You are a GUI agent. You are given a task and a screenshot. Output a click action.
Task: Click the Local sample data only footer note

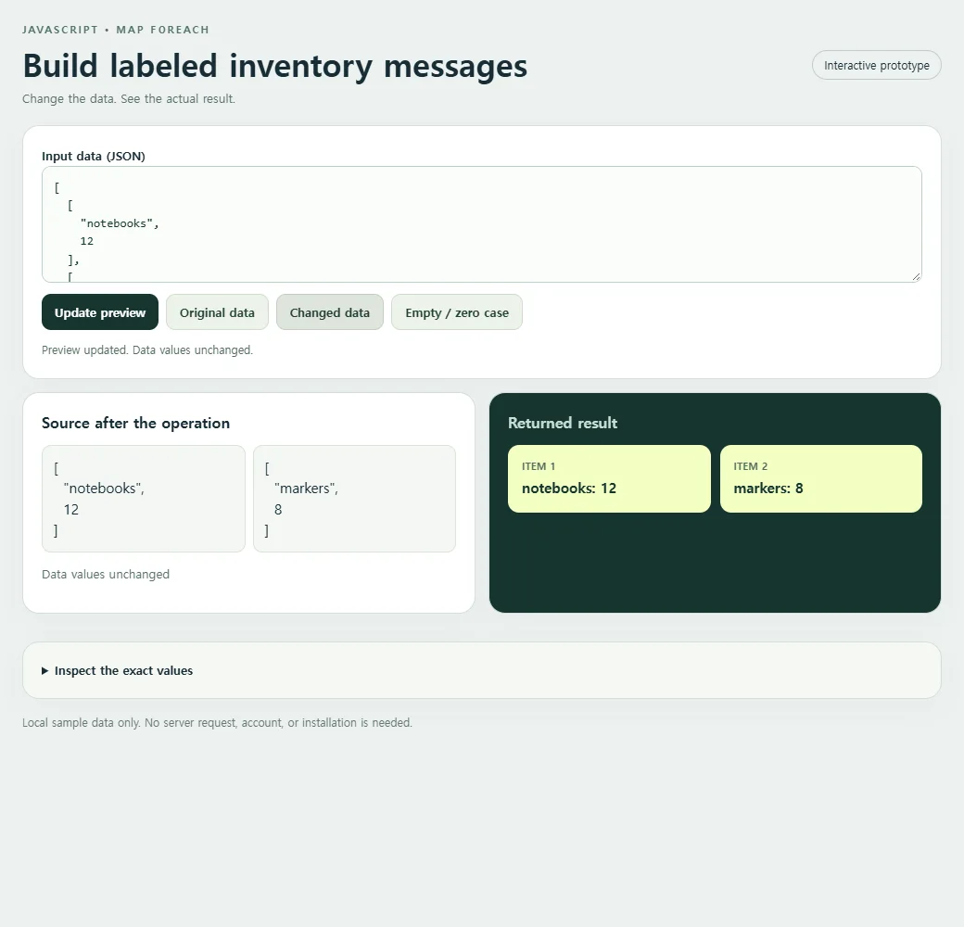(x=217, y=723)
